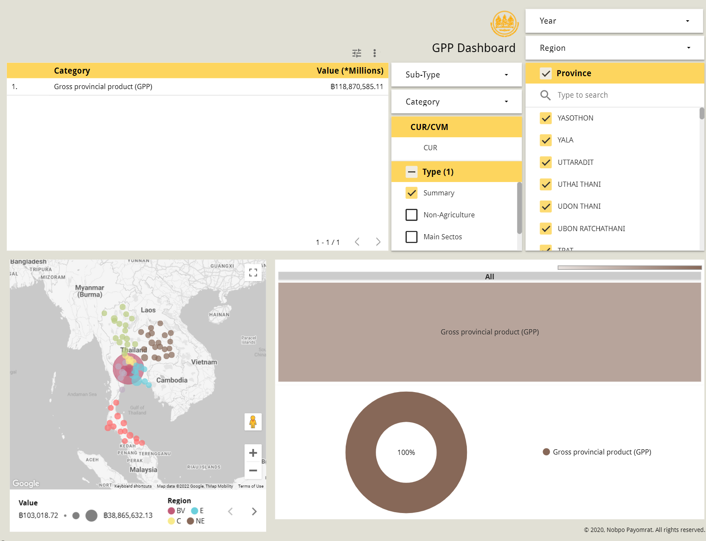Screen dimensions: 706x541
Task: Uncheck the Summary checkbox
Action: [x=411, y=193]
